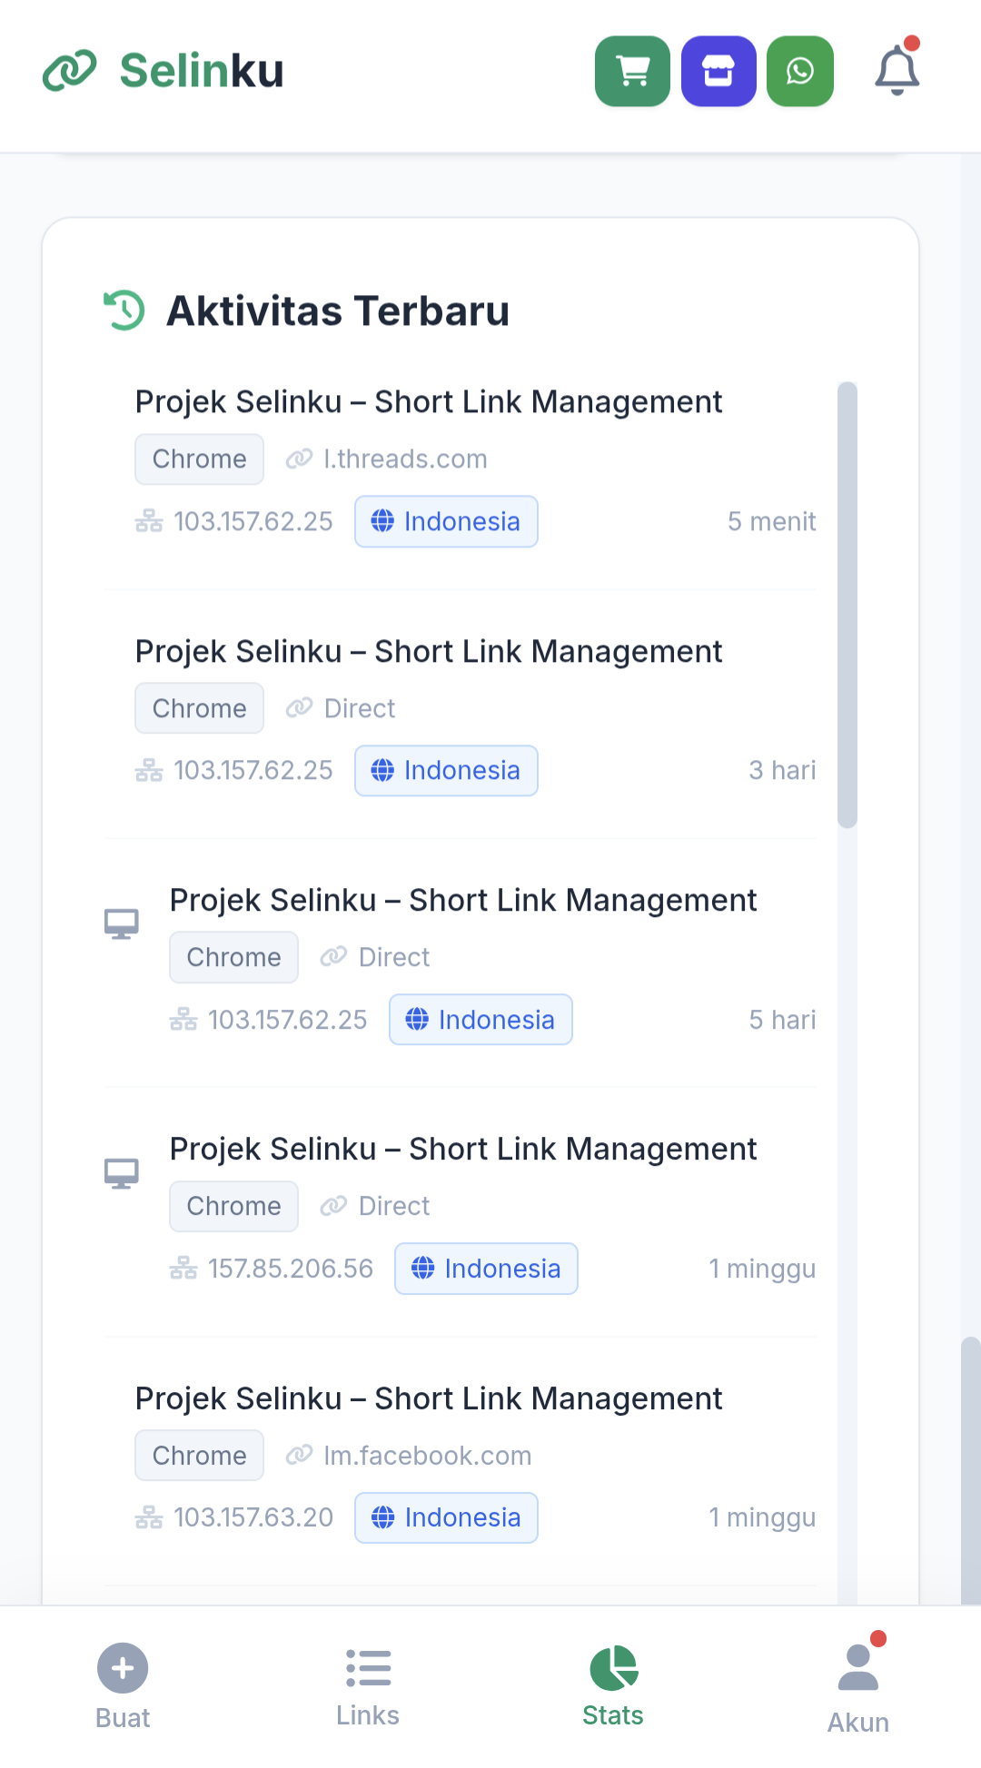Click the activity list scrollbar thumb
981x1768 pixels.
point(847,604)
